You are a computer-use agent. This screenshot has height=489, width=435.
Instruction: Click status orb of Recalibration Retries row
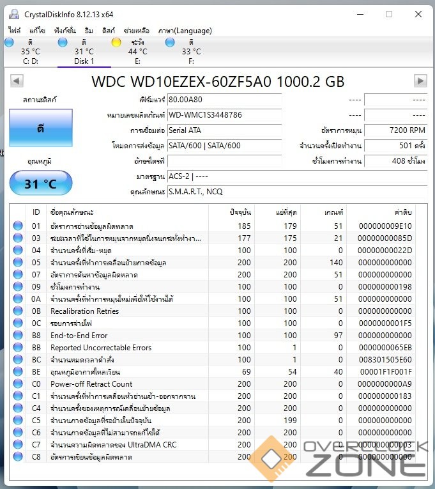pyautogui.click(x=18, y=311)
